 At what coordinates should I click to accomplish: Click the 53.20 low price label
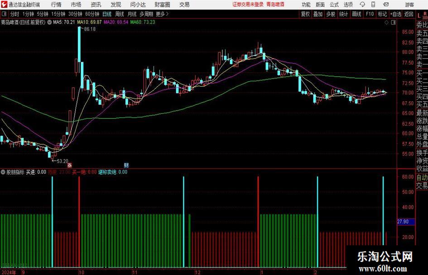pyautogui.click(x=62, y=161)
